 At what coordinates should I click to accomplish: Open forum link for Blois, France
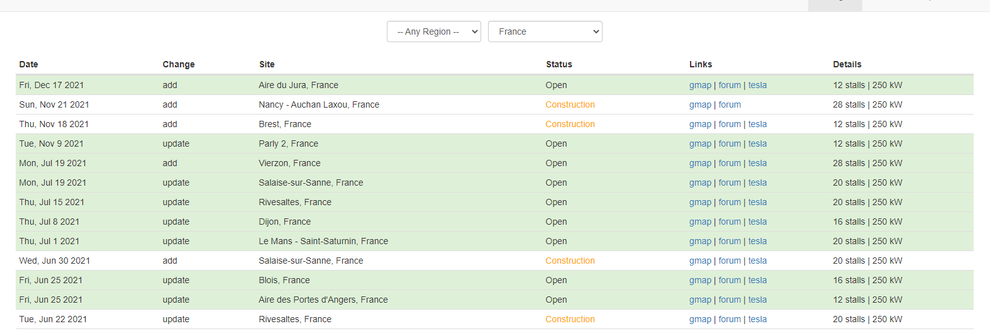[730, 280]
